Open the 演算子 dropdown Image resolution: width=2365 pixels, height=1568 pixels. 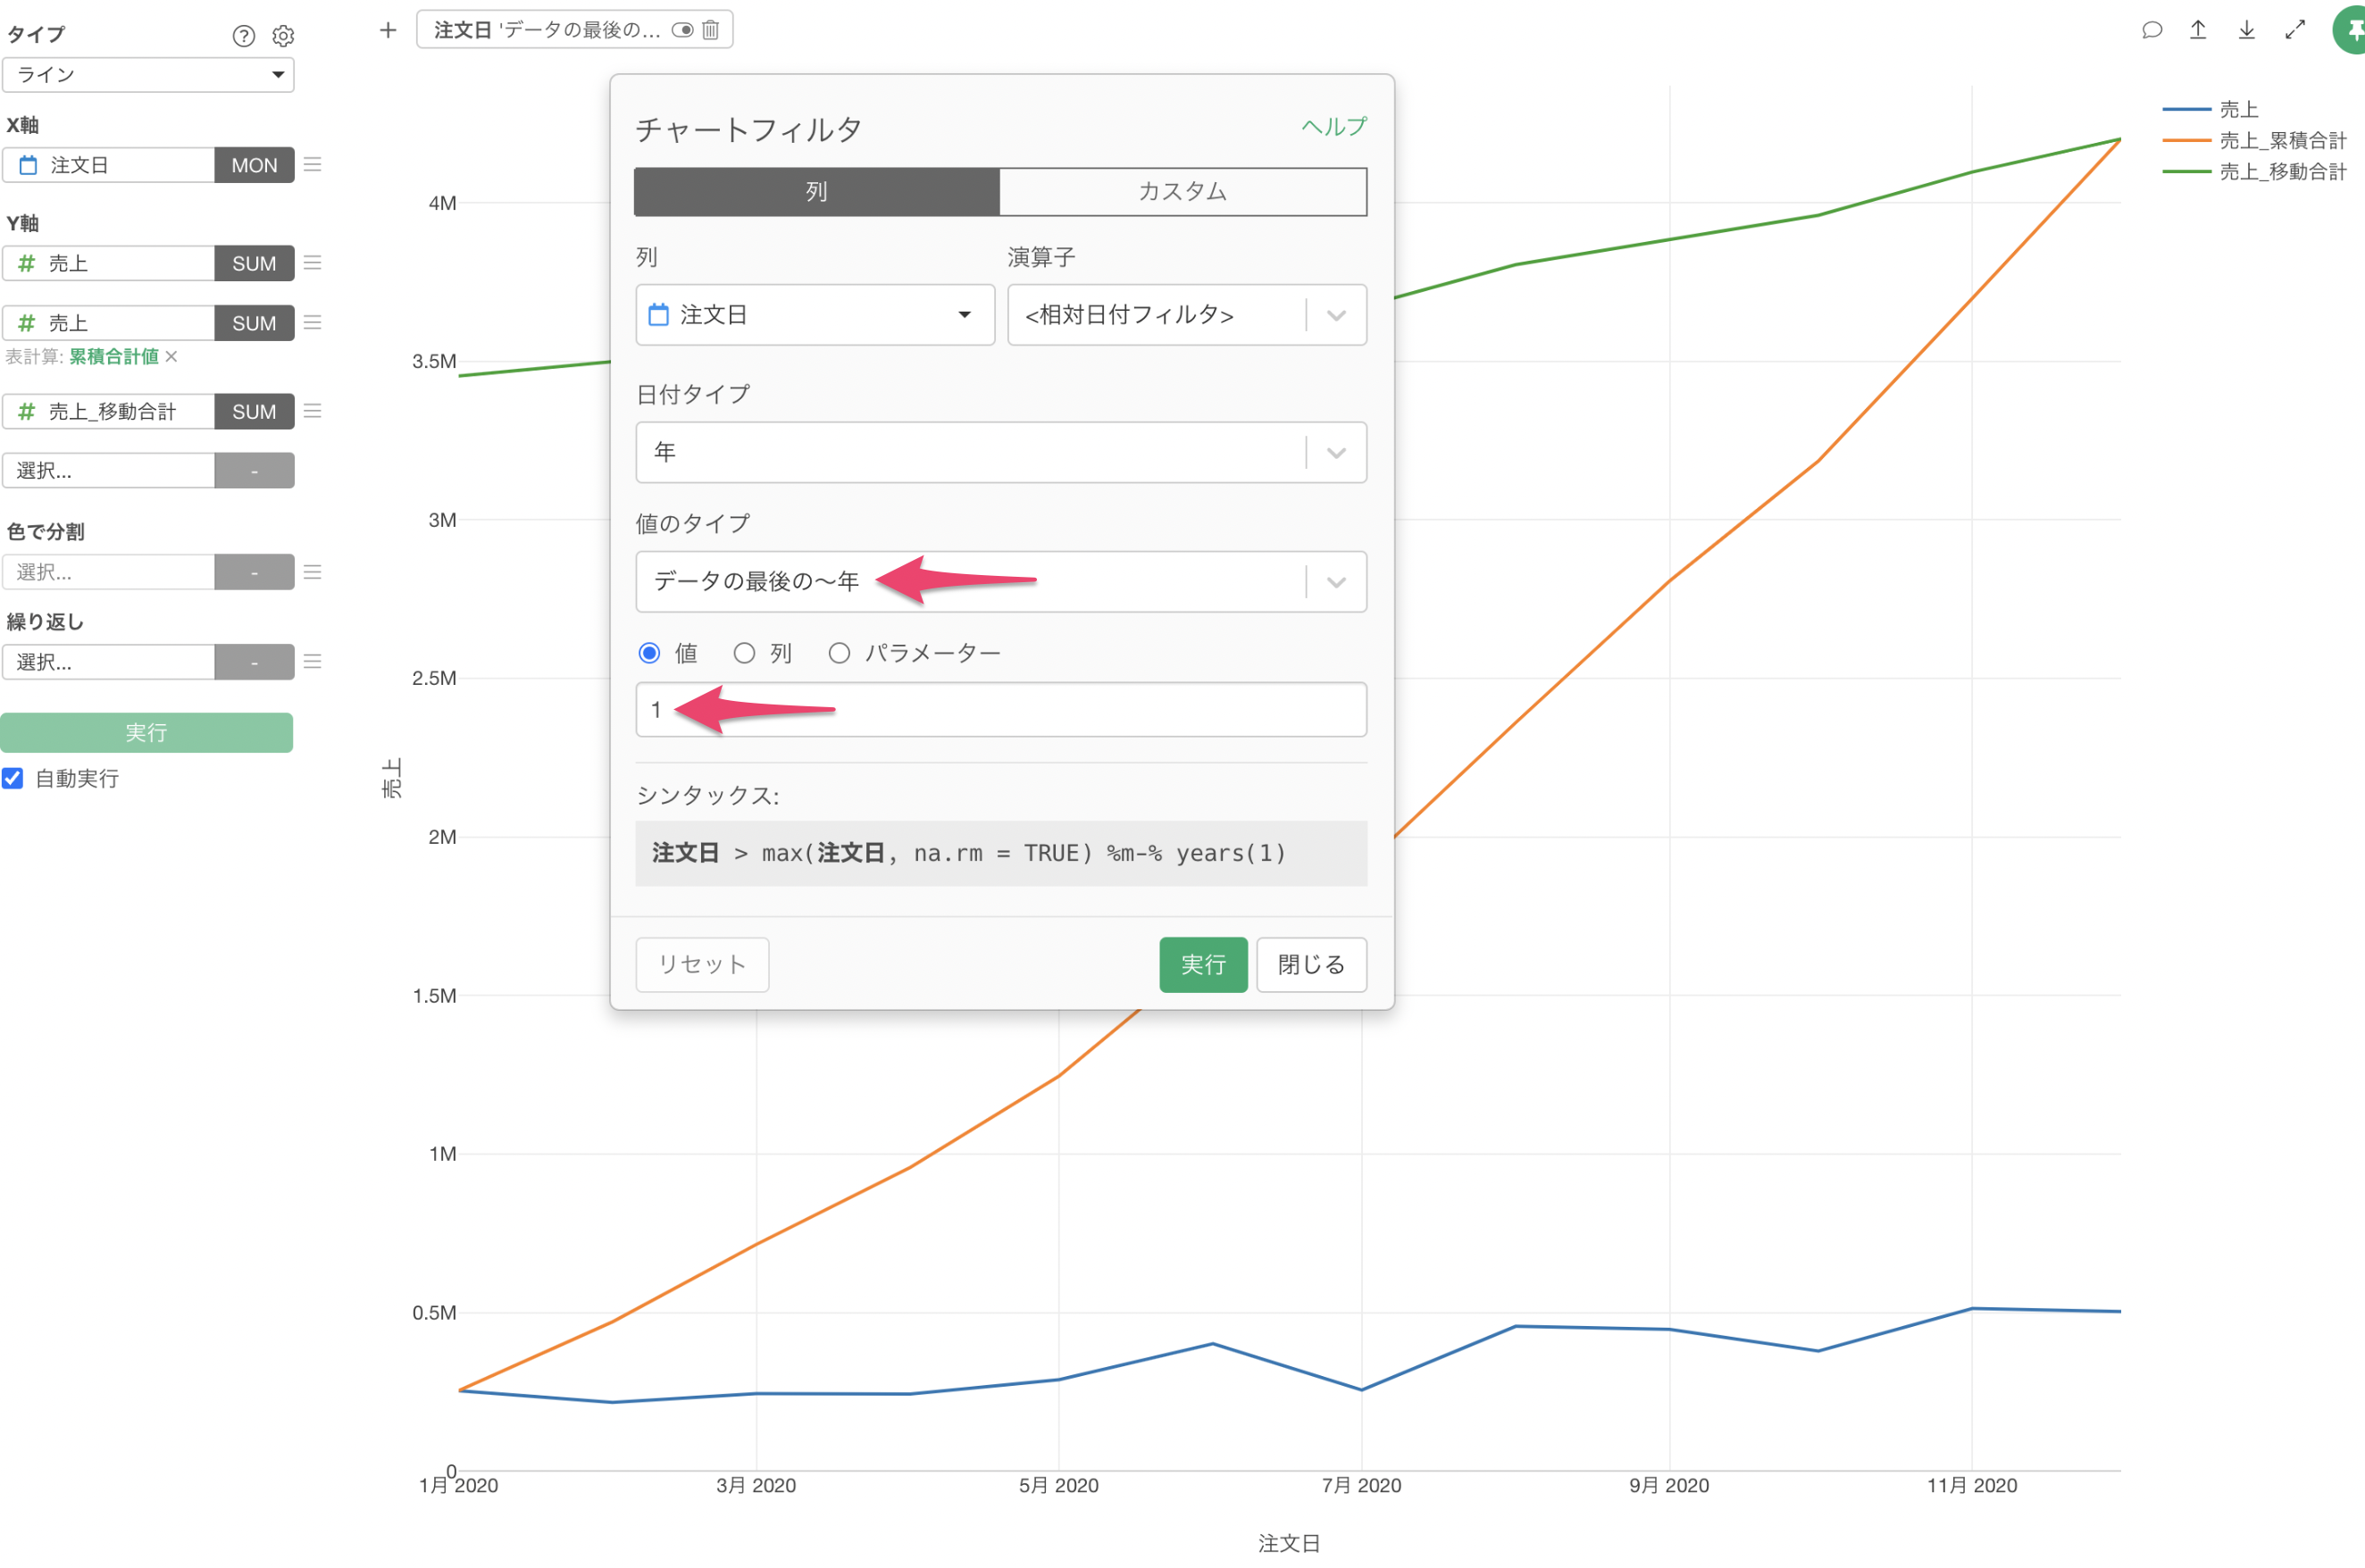coord(1186,315)
